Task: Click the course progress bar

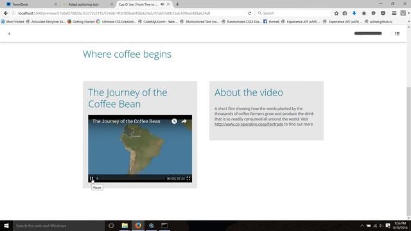Action: [x=368, y=33]
